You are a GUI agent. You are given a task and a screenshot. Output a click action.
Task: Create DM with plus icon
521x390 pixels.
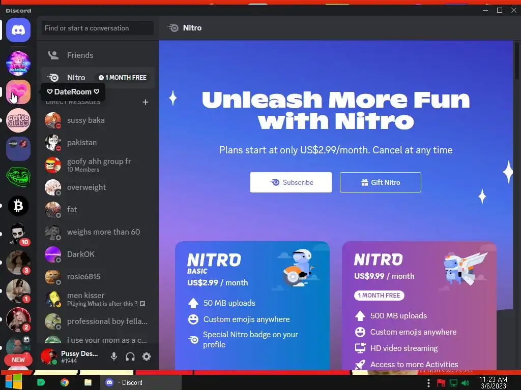click(x=145, y=102)
